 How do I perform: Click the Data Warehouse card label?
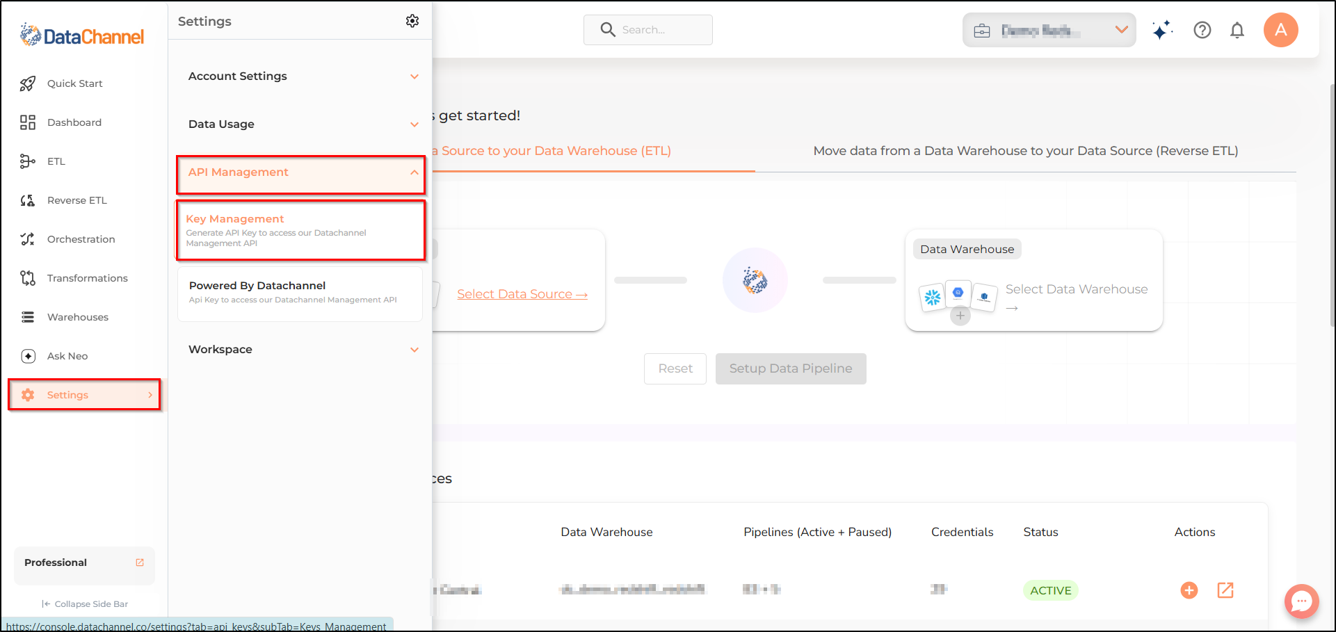pos(967,250)
